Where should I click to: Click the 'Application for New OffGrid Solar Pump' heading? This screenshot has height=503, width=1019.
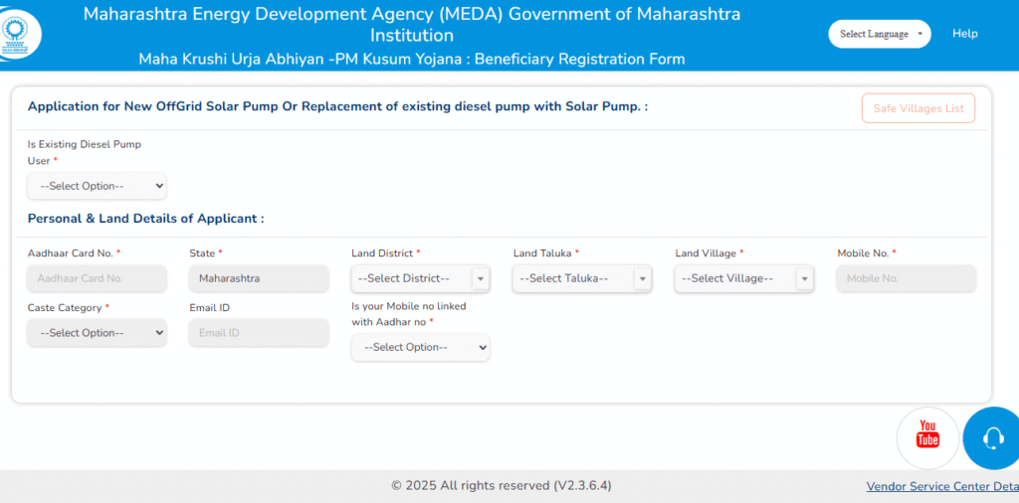click(x=337, y=105)
